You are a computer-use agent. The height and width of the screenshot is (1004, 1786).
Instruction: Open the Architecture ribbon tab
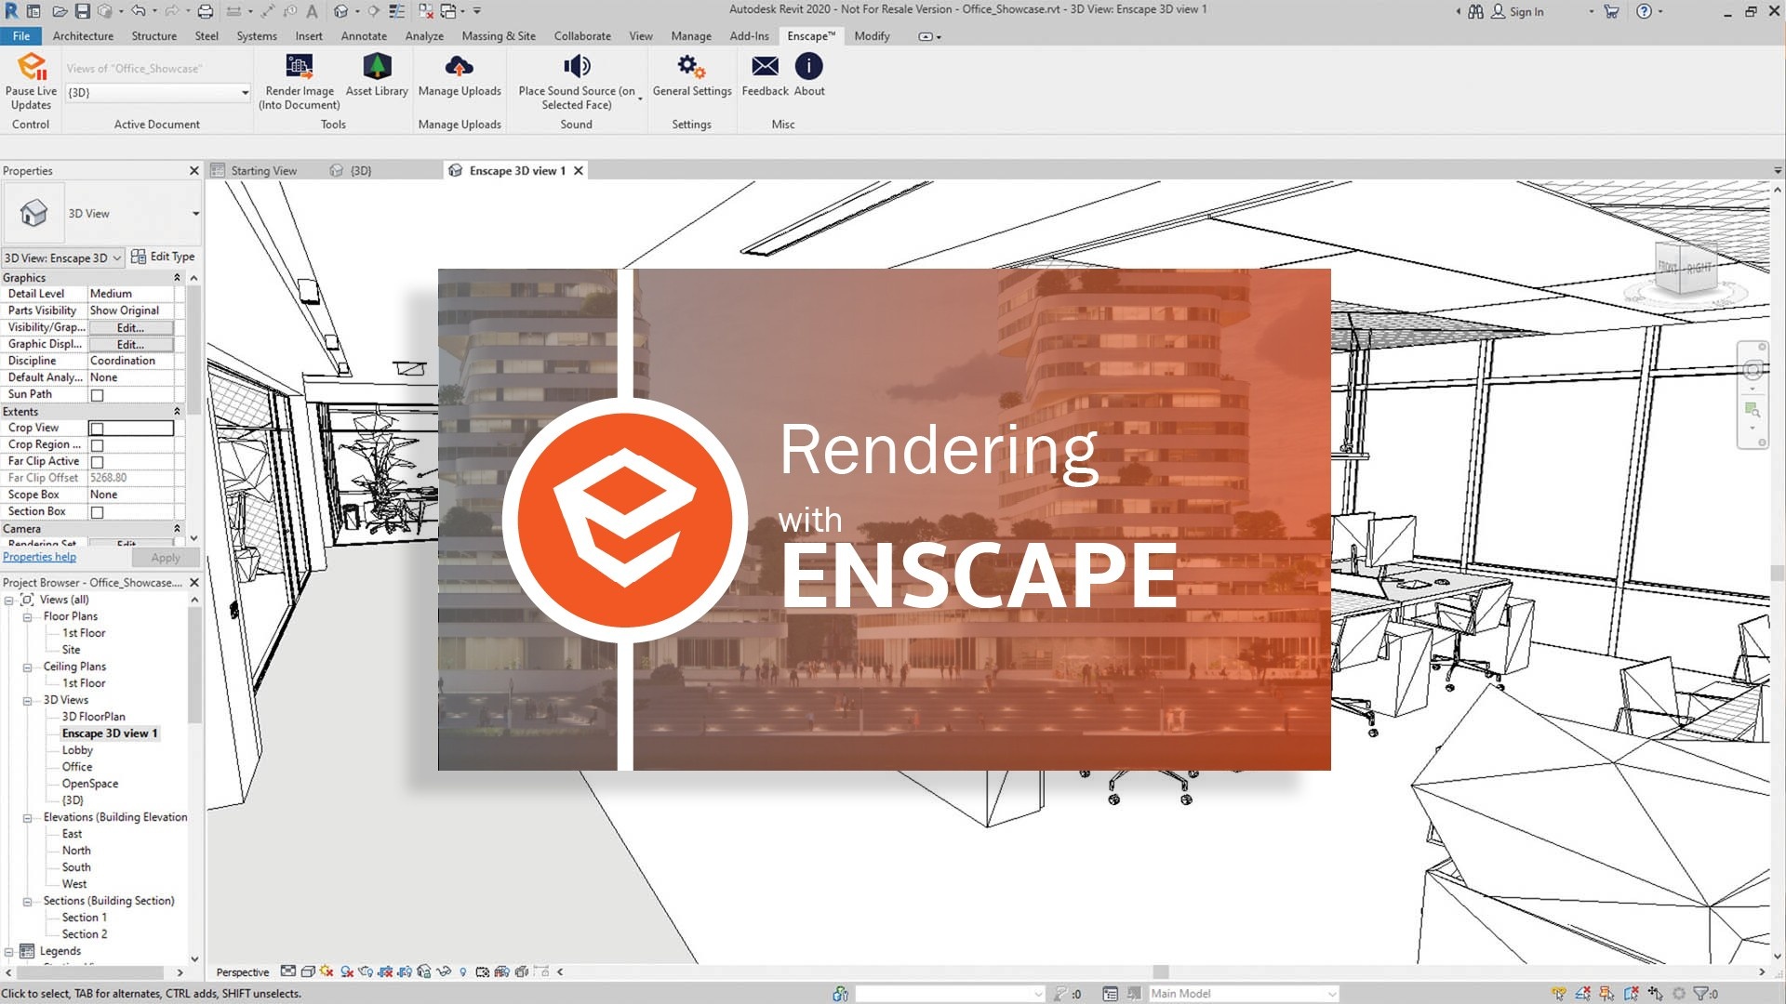point(83,36)
